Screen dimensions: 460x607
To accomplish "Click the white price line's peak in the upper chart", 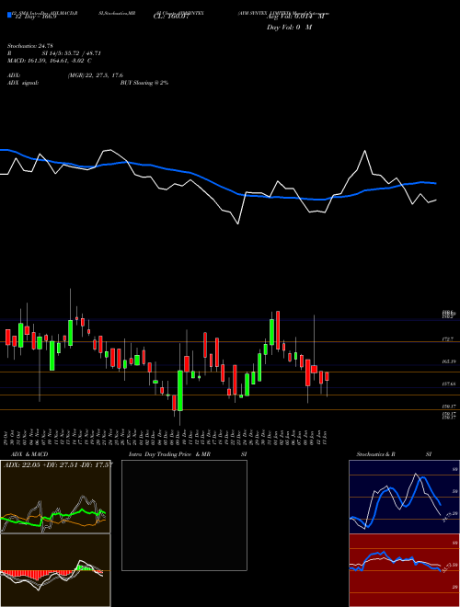I will [x=364, y=151].
